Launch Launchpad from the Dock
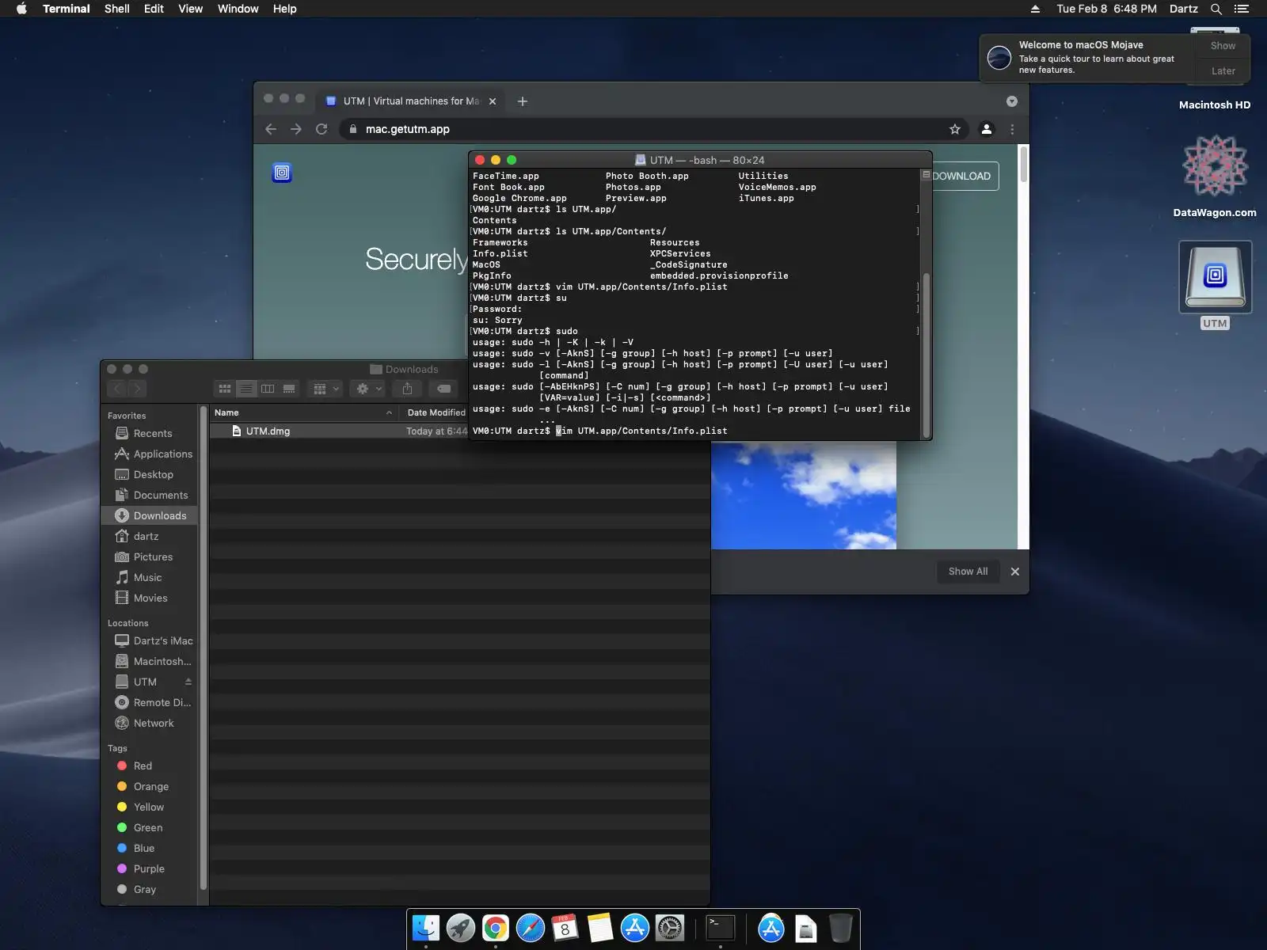 [x=461, y=928]
